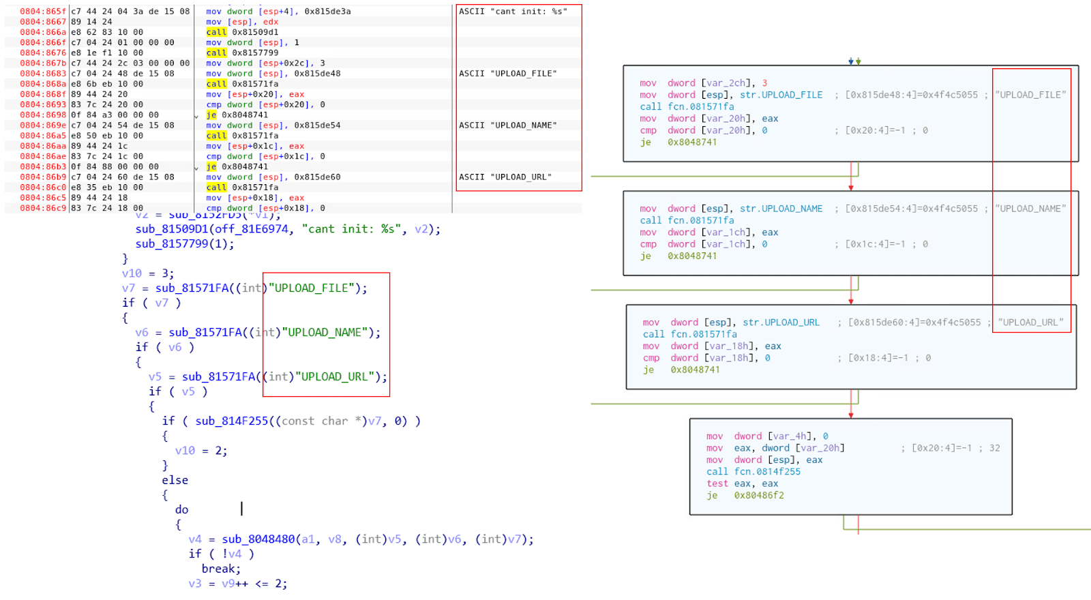Select address 0804:8667 in the disassembly listing
The height and width of the screenshot is (600, 1091).
point(43,22)
